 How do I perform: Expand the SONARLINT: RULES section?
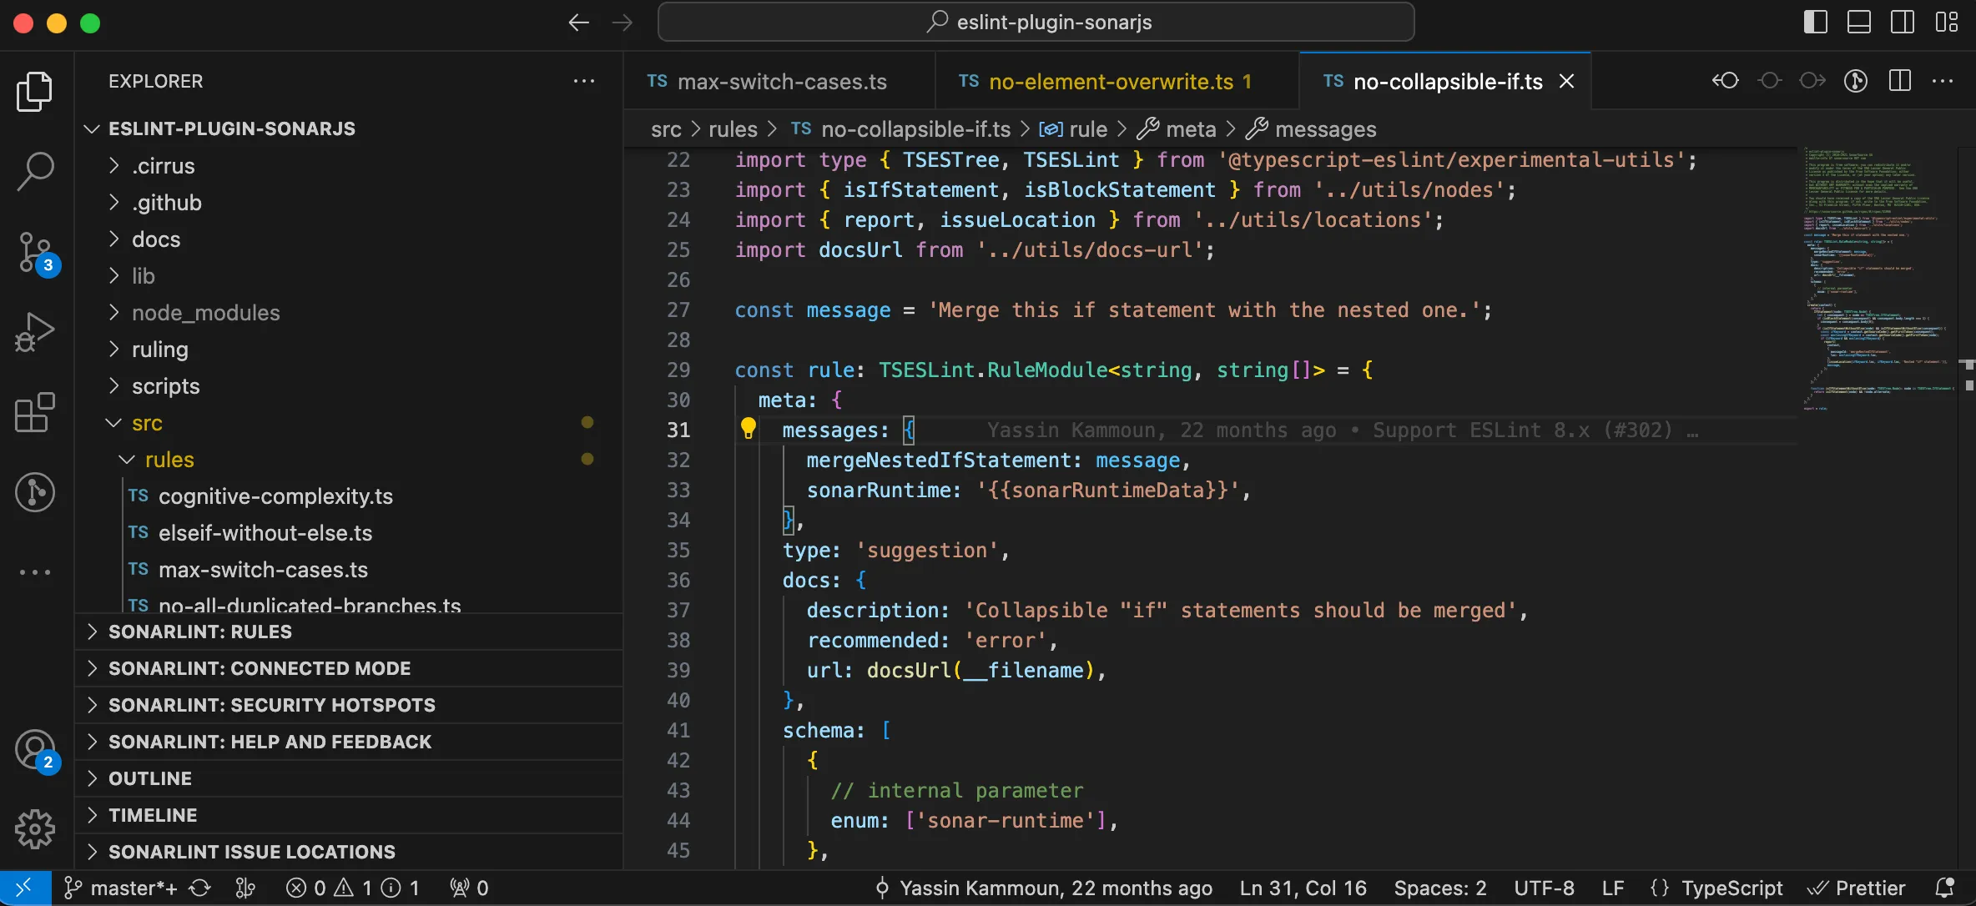(x=349, y=632)
